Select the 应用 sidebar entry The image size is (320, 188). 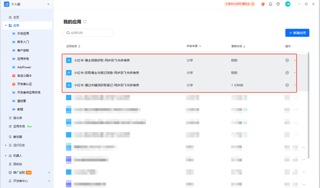(27, 25)
